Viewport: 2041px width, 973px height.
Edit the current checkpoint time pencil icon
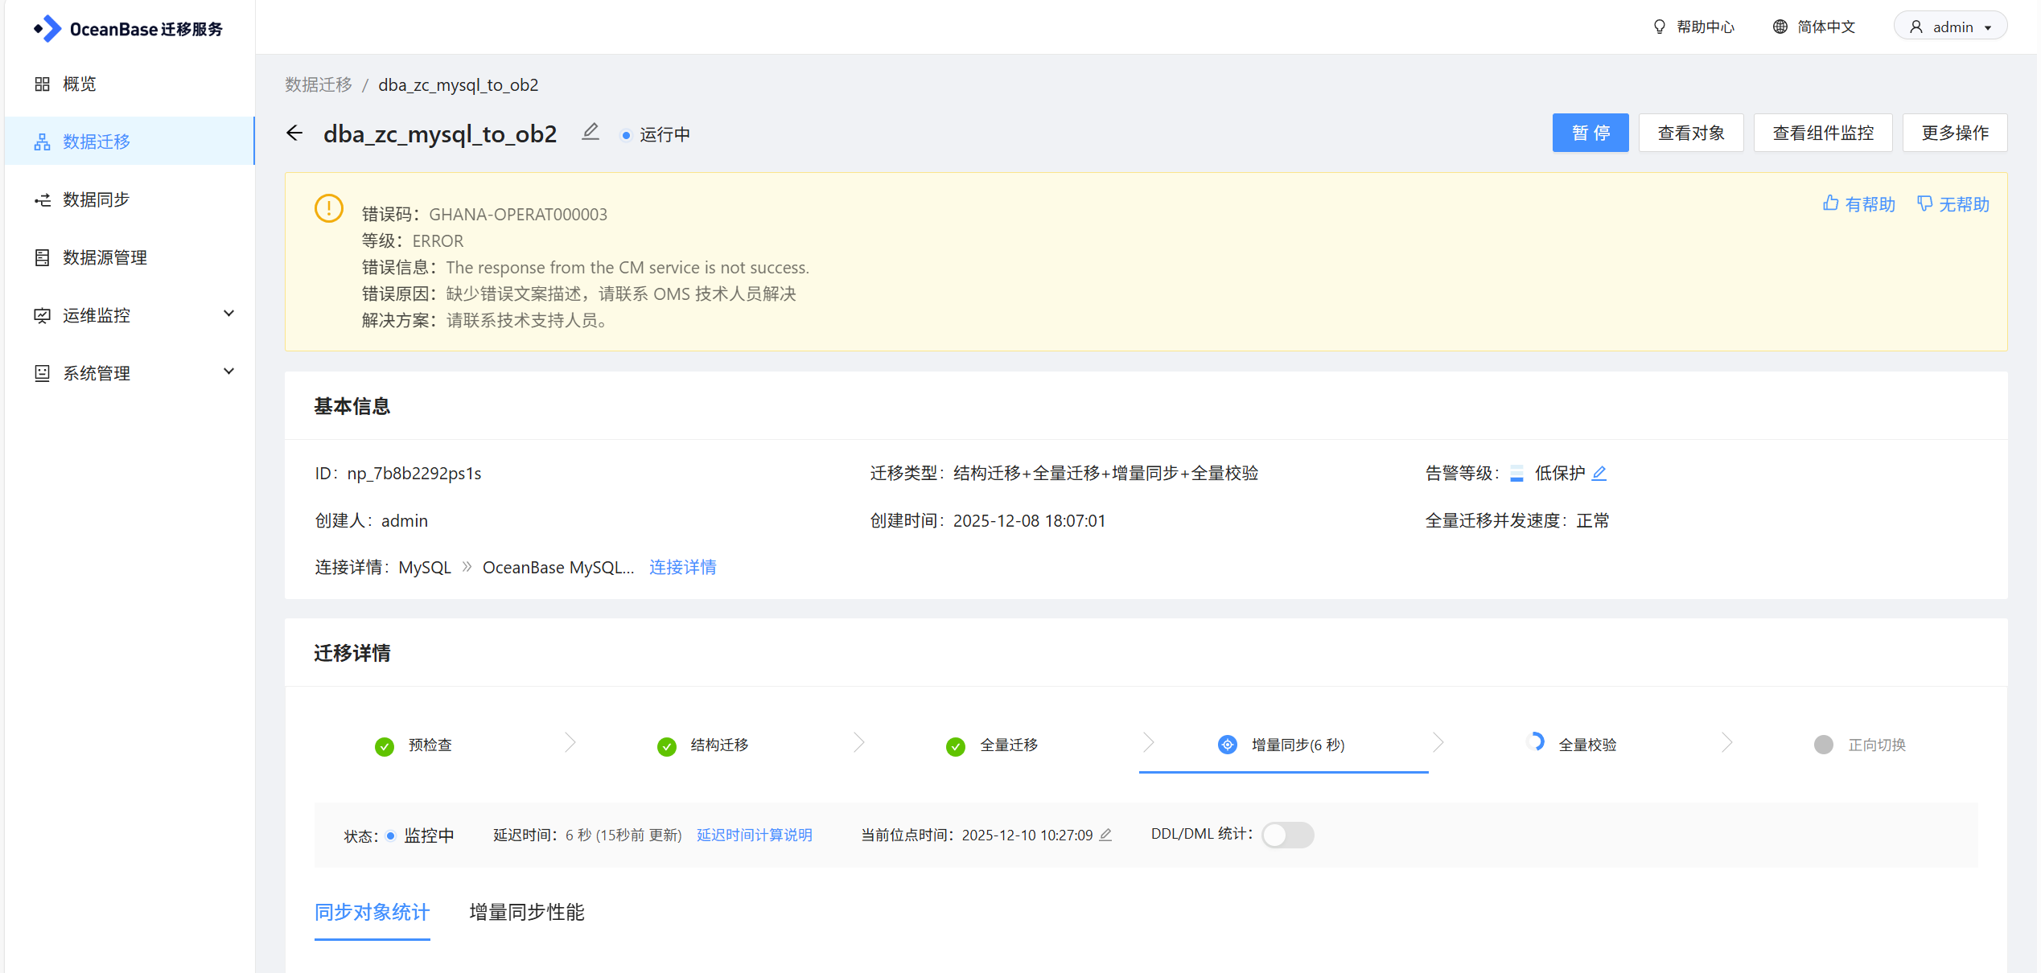pos(1106,835)
